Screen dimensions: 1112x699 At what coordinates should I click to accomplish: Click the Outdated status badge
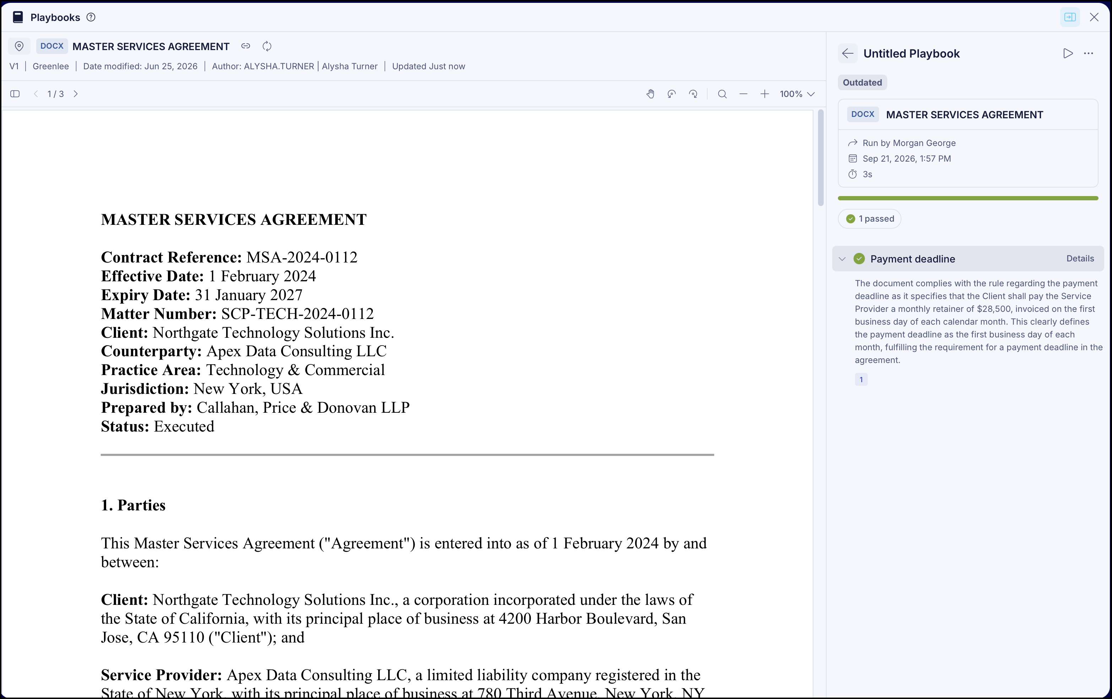tap(862, 83)
